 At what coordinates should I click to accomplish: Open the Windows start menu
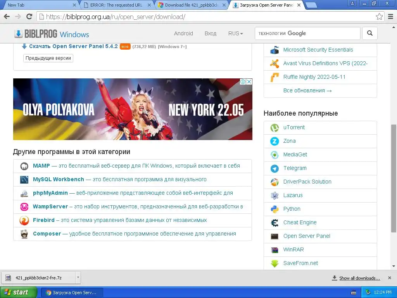[19, 292]
